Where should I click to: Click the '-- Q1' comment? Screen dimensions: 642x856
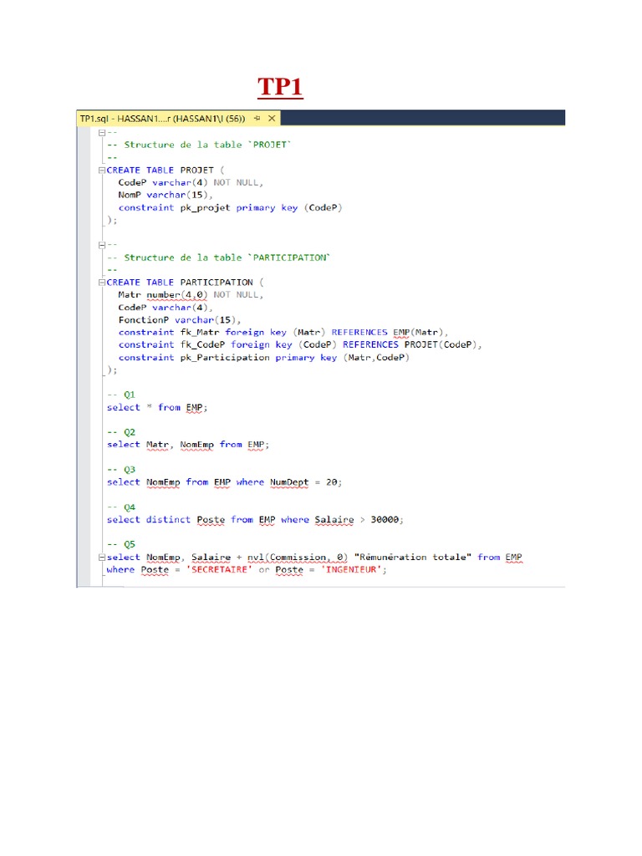pyautogui.click(x=121, y=395)
